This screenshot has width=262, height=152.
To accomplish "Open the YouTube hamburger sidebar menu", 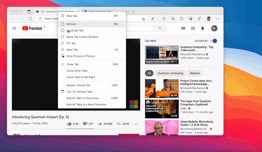I will 14,28.
